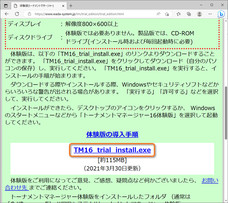Click the user profile avatar icon
Screen dimensions: 228x203
click(x=199, y=14)
